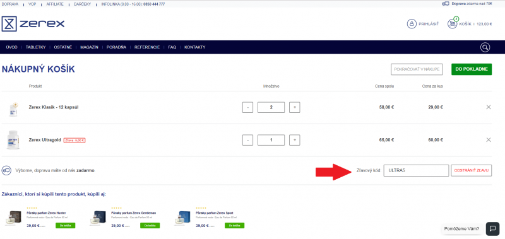Increase Zerex Klasik quantity
This screenshot has width=505, height=239.
(x=294, y=107)
